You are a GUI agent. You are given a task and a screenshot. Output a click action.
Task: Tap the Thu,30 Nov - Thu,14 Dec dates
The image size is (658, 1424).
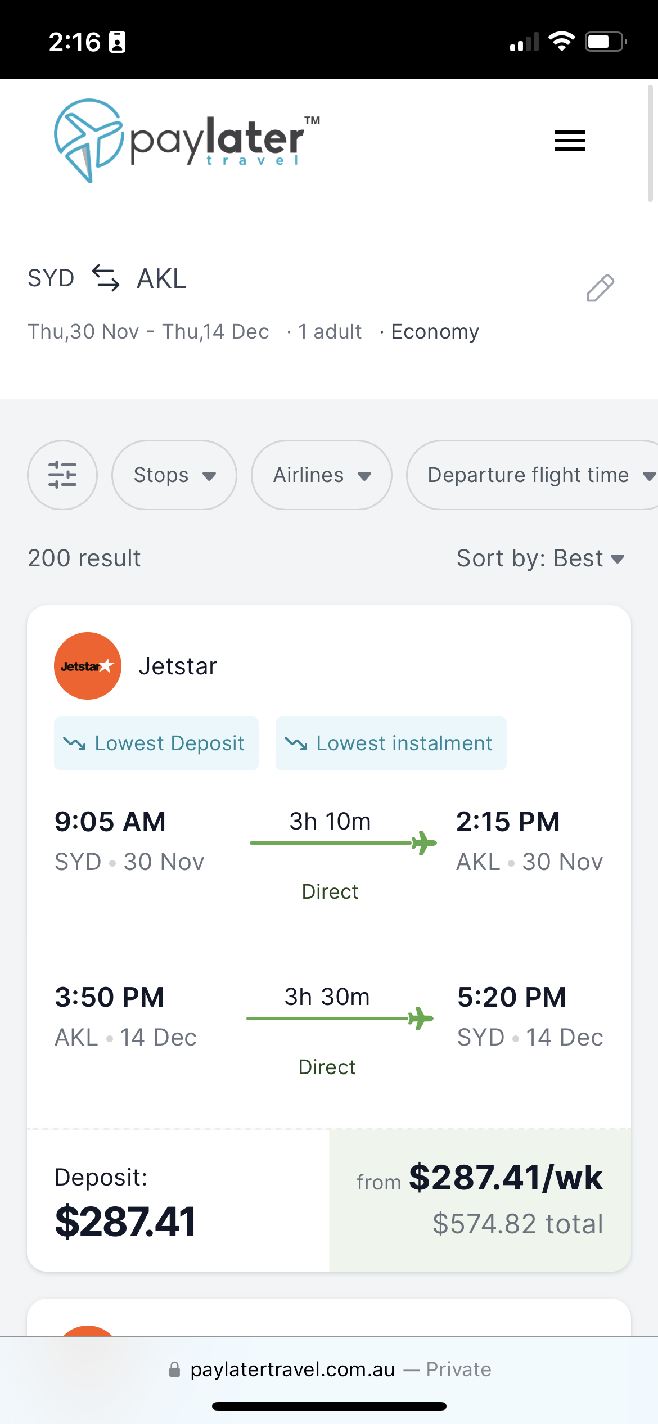coord(148,332)
